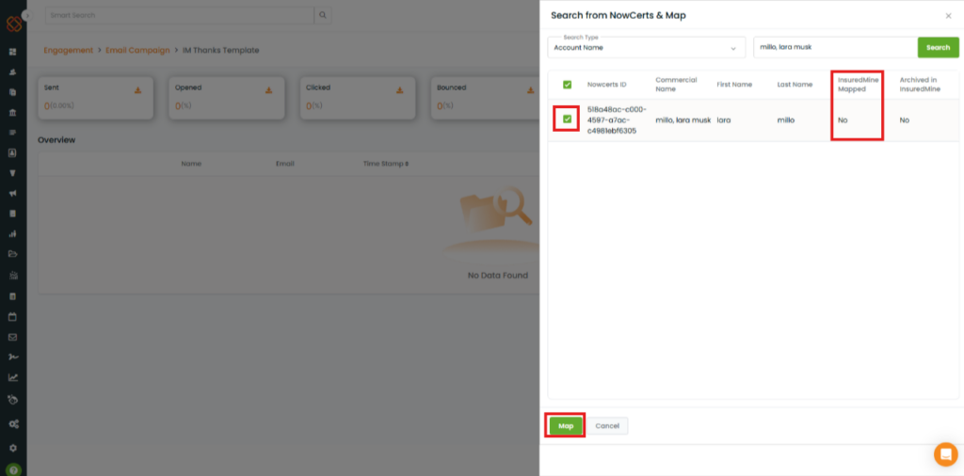This screenshot has width=964, height=476.
Task: Open the settings gear in sidebar
Action: (x=13, y=448)
